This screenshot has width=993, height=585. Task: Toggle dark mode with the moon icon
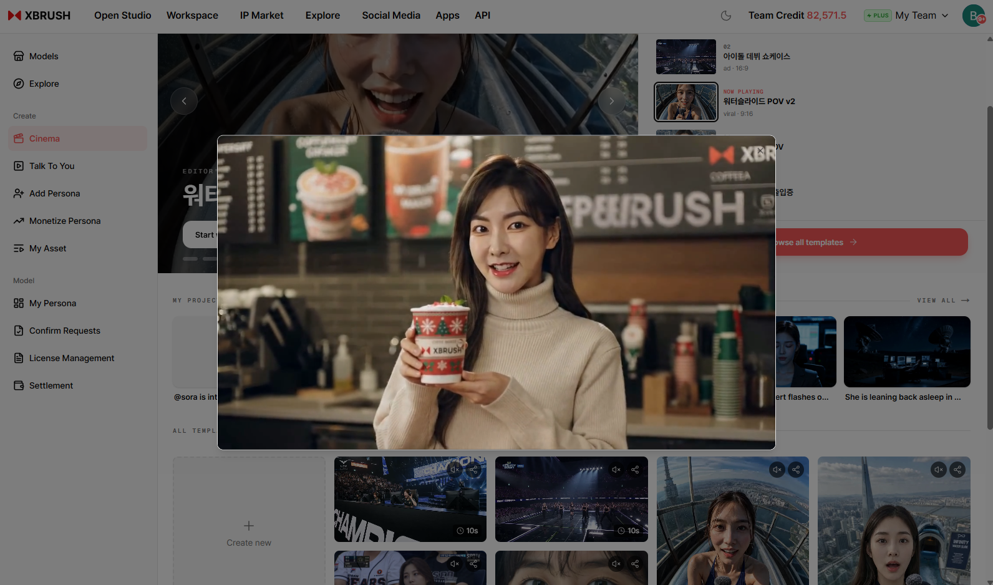tap(726, 16)
